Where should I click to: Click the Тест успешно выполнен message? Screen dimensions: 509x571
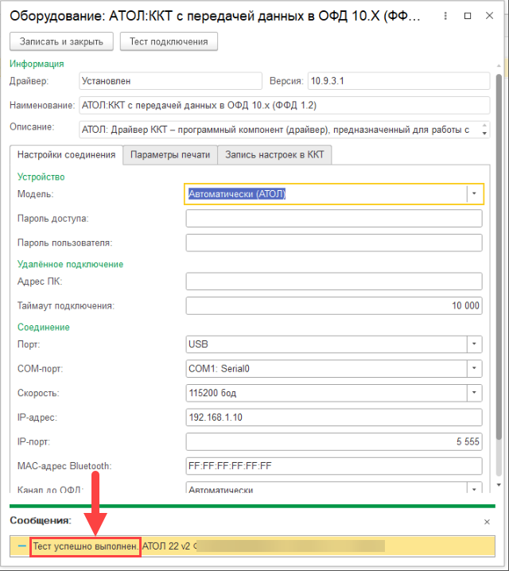[86, 546]
